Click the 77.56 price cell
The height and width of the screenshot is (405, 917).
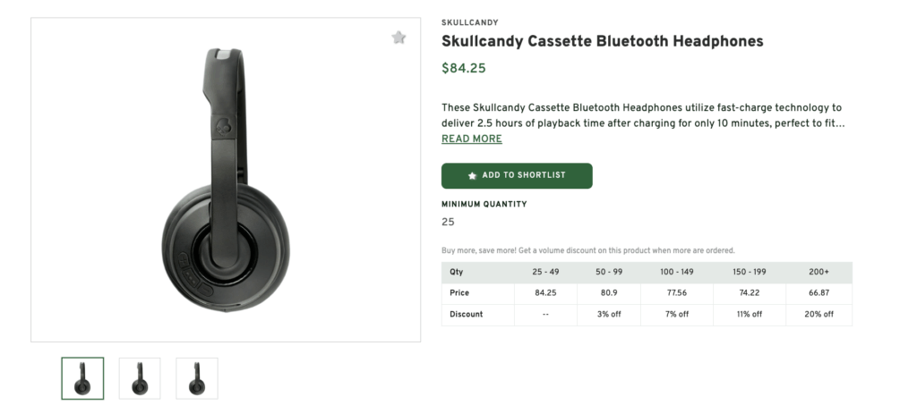677,293
